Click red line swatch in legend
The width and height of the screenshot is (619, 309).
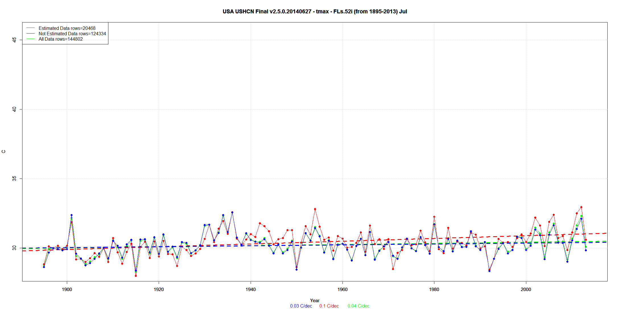[30, 28]
